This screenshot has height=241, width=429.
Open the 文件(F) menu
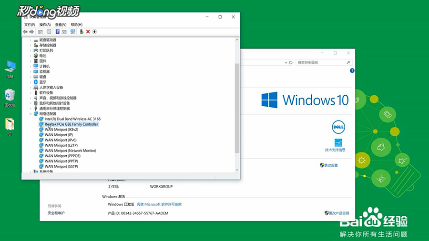click(x=30, y=25)
